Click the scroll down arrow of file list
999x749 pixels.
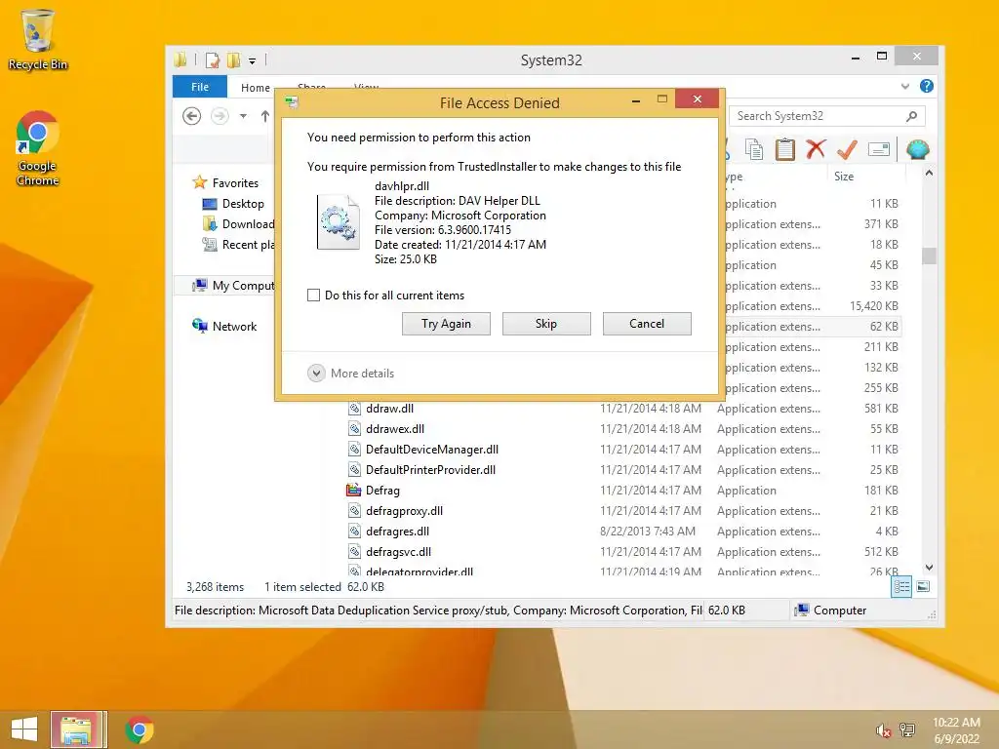click(x=929, y=568)
